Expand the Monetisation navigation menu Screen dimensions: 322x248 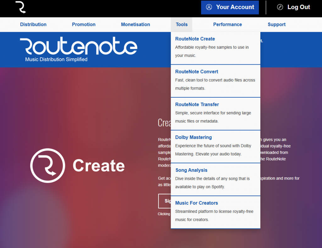pos(136,24)
